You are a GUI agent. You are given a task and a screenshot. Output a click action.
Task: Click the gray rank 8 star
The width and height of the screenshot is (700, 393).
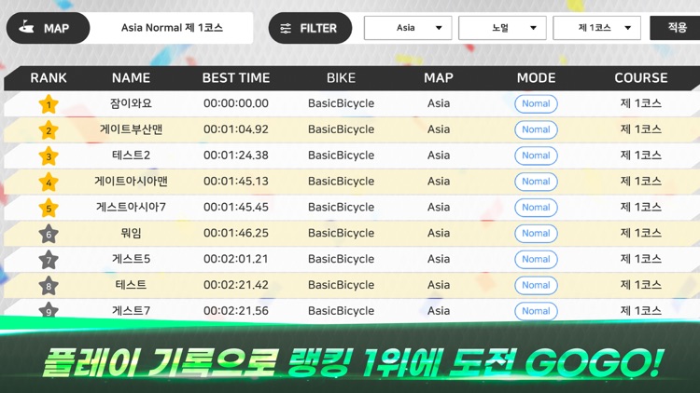pos(49,286)
